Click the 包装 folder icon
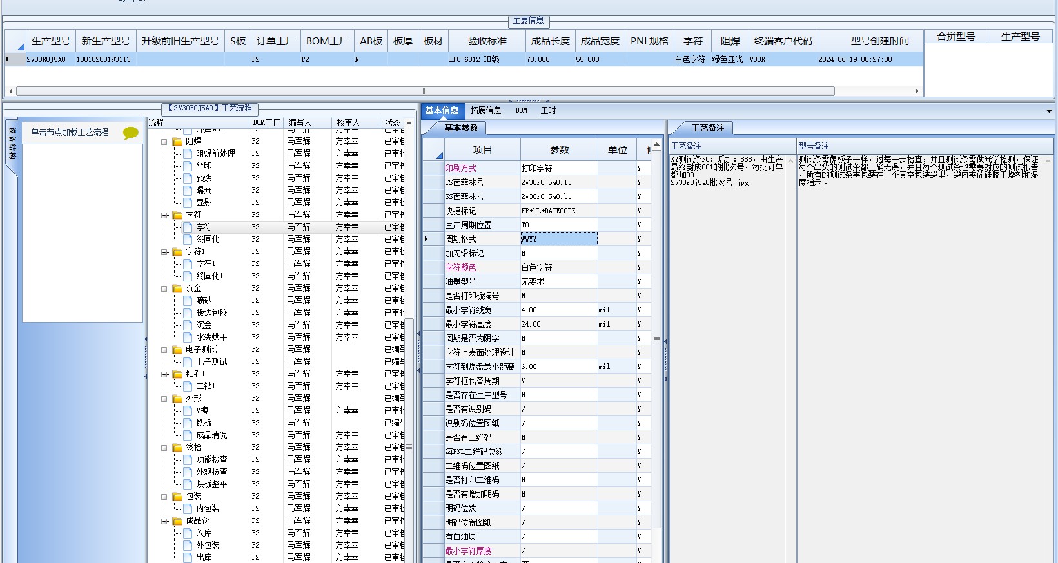Image resolution: width=1058 pixels, height=563 pixels. tap(178, 496)
